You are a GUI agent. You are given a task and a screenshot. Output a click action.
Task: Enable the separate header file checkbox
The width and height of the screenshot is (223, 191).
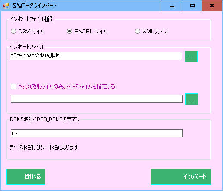[x=13, y=86]
